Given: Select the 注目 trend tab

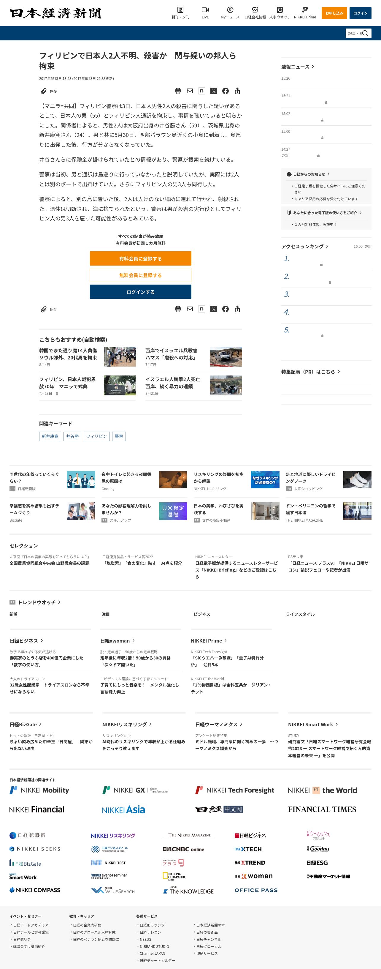Looking at the screenshot, I should [106, 614].
